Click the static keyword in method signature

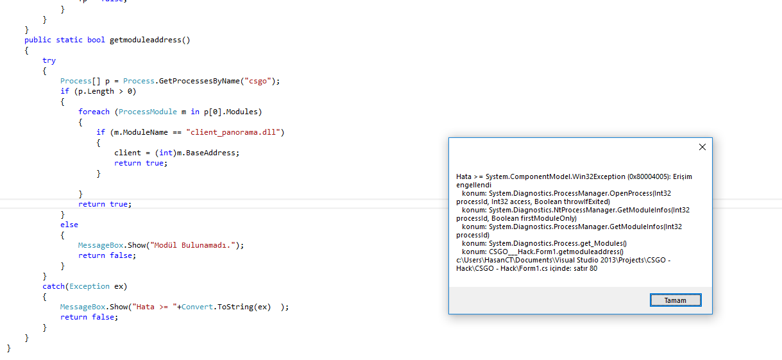(69, 40)
